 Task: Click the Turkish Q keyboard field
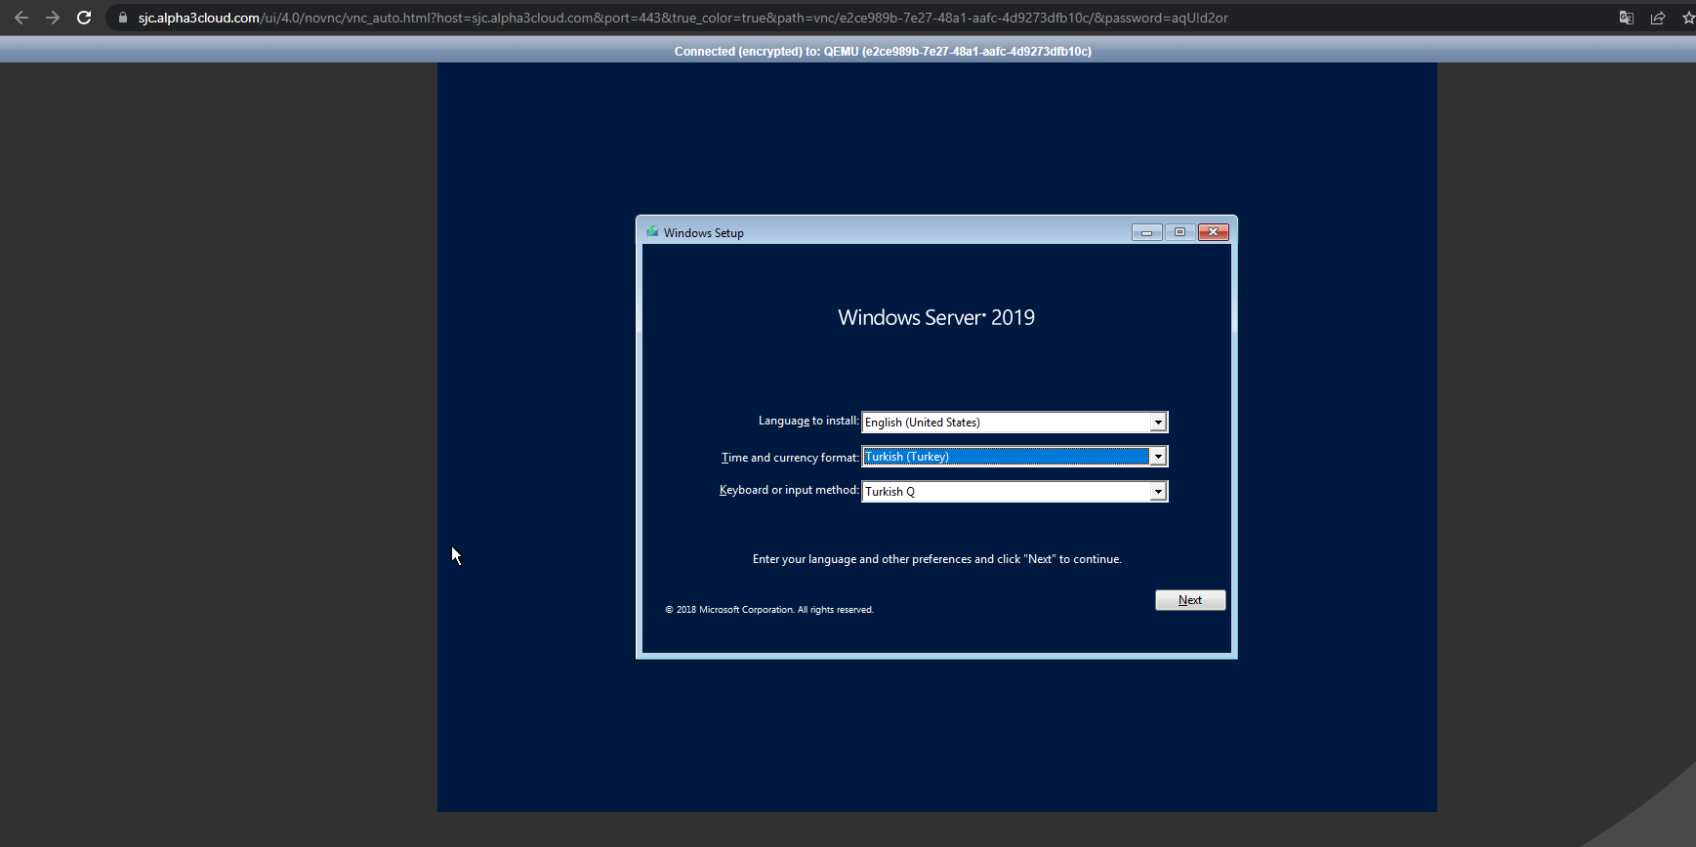click(x=1006, y=492)
